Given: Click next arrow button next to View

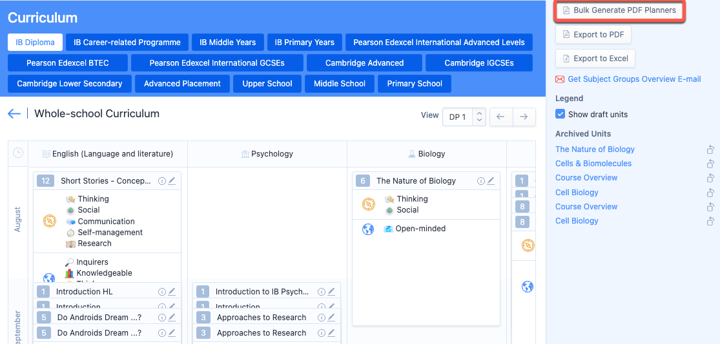Looking at the screenshot, I should pos(524,117).
